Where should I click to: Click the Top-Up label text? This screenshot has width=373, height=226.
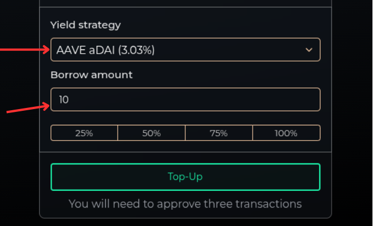185,177
